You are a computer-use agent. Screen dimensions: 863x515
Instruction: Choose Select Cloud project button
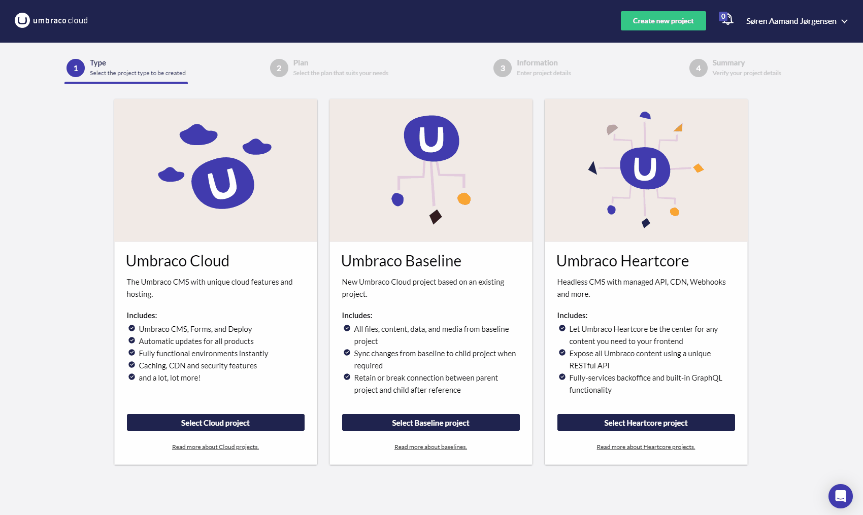[216, 423]
